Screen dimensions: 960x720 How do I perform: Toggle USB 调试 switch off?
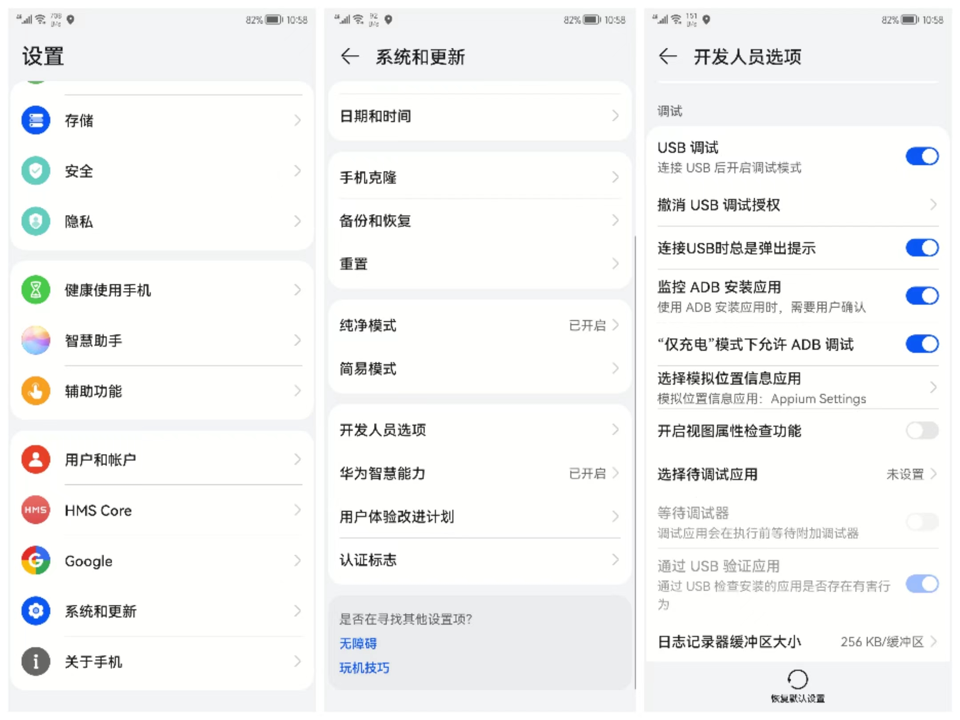click(922, 156)
